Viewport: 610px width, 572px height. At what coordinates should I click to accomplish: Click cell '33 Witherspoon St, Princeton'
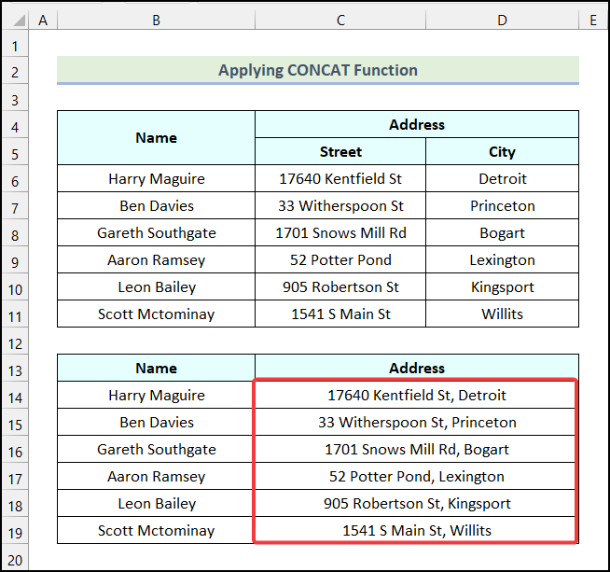click(417, 422)
